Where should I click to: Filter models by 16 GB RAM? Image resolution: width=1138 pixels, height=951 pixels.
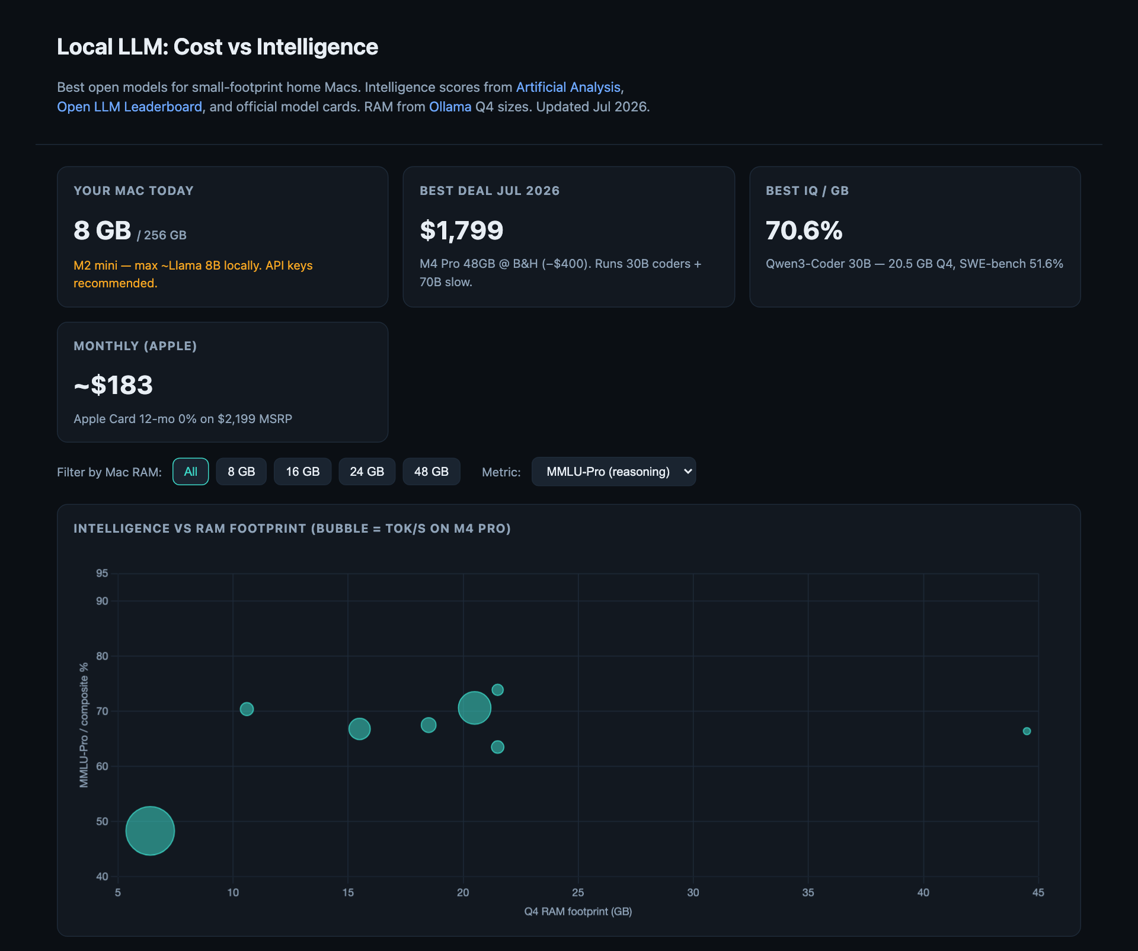click(302, 472)
